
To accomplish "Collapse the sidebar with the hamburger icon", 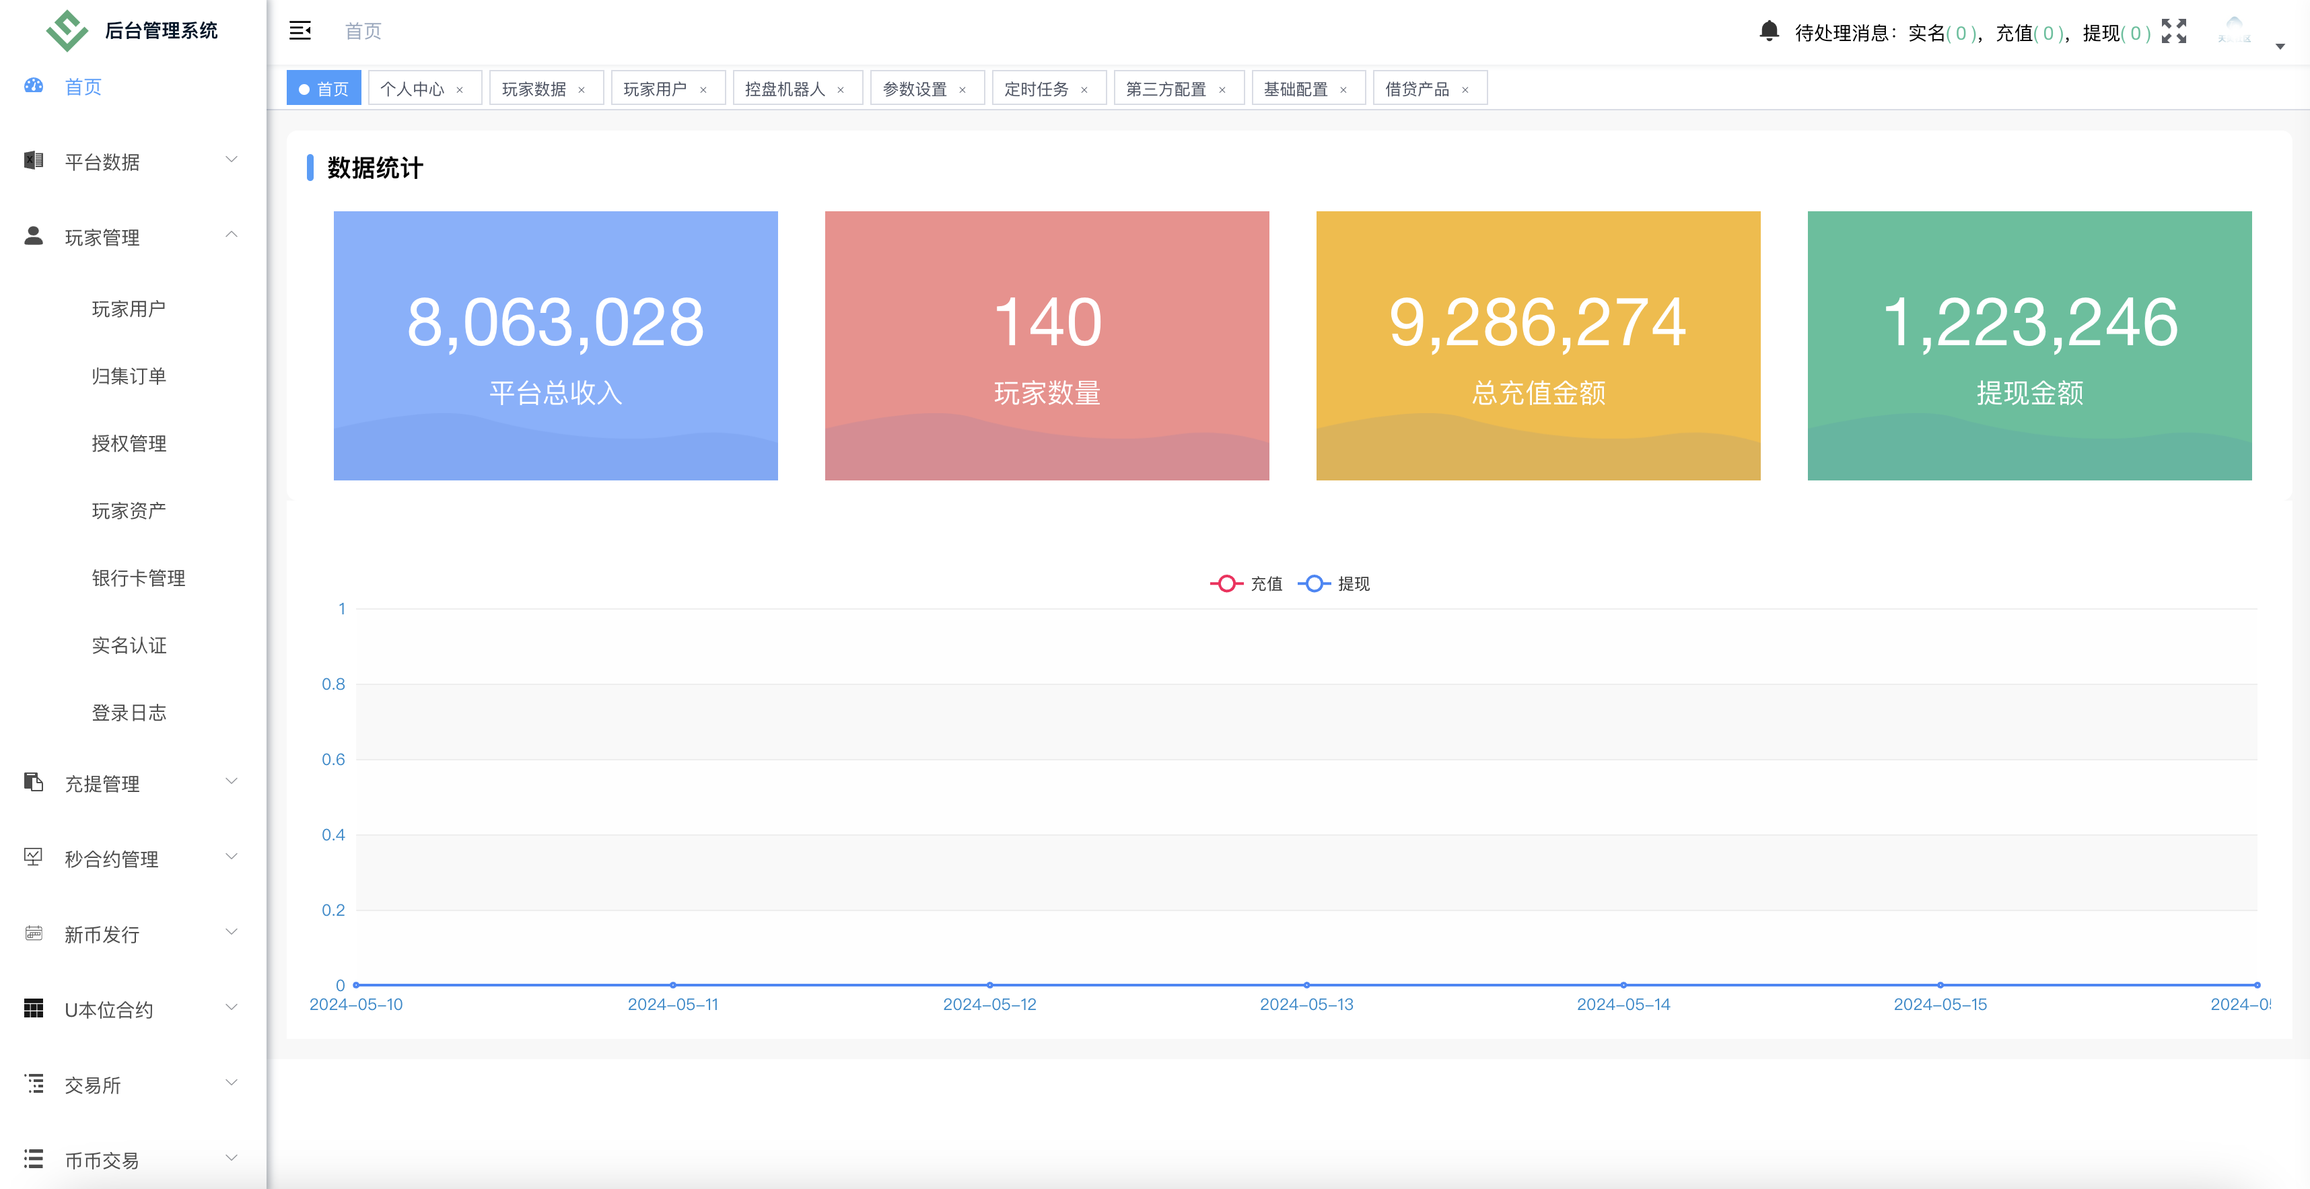I will (x=300, y=30).
